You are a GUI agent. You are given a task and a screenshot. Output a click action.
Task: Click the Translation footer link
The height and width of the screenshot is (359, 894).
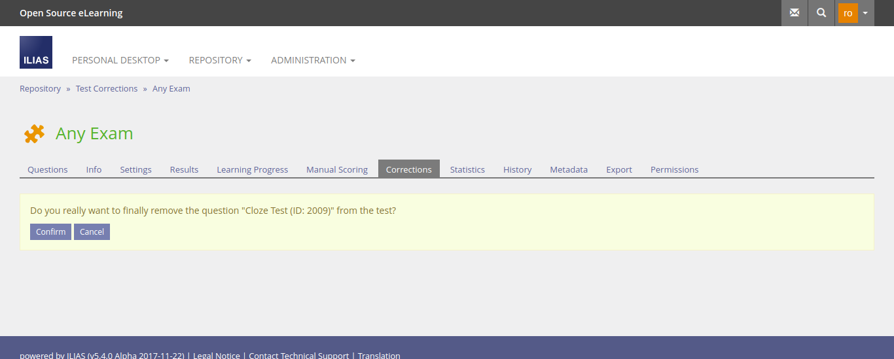[379, 355]
